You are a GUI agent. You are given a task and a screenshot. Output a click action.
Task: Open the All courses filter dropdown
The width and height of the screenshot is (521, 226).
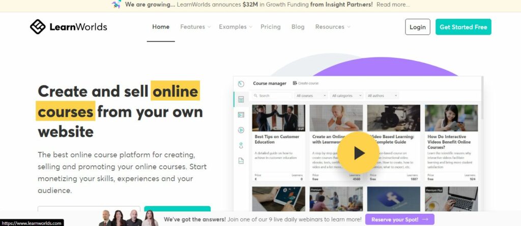(311, 95)
